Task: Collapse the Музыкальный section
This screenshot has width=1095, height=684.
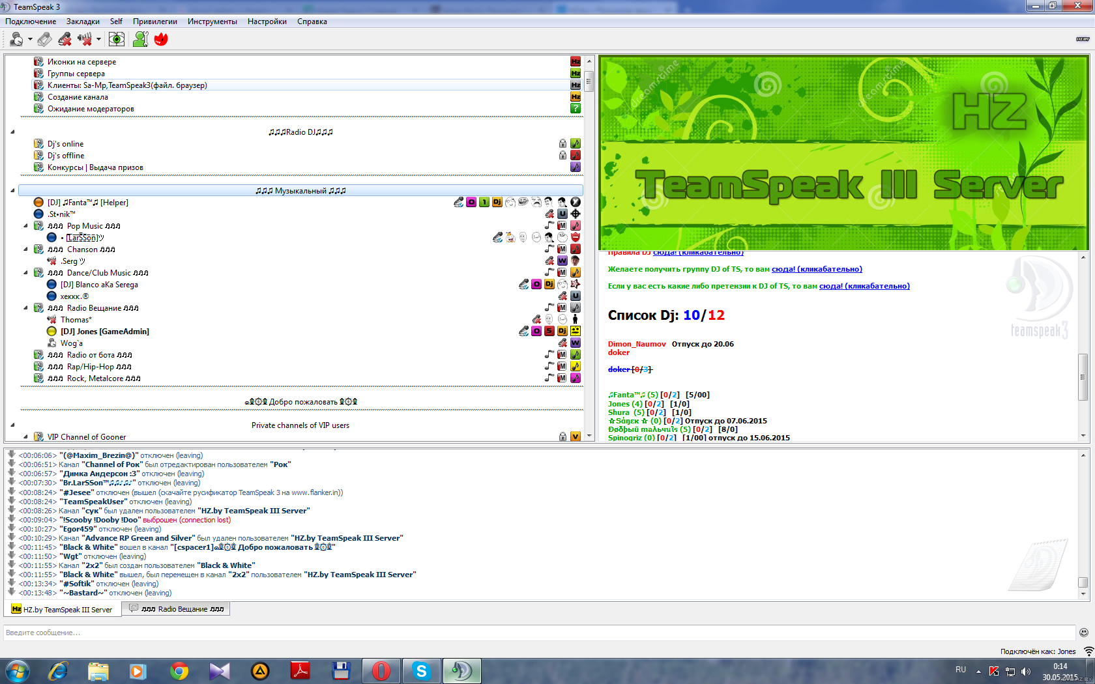Action: [x=12, y=191]
